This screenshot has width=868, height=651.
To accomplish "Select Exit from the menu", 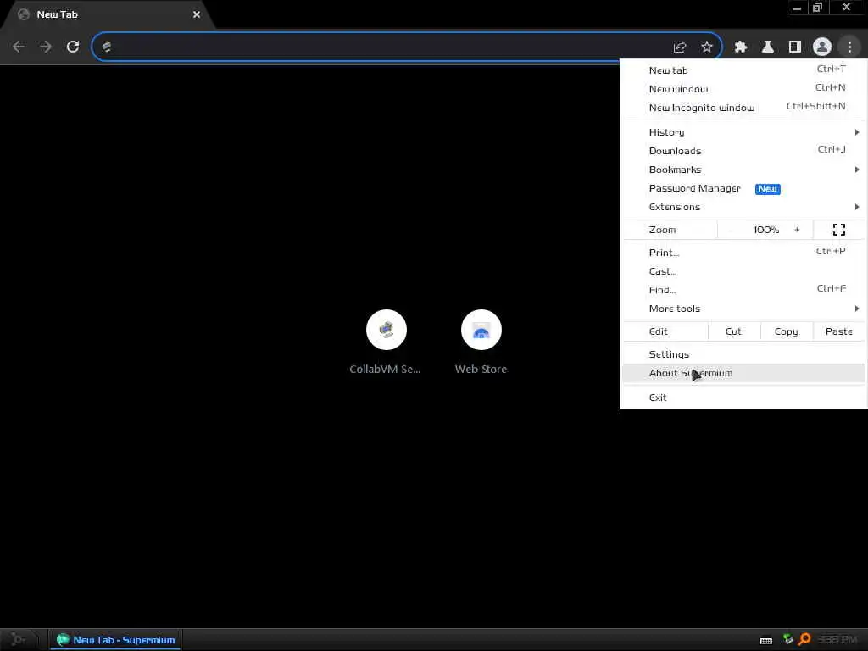I will click(743, 398).
